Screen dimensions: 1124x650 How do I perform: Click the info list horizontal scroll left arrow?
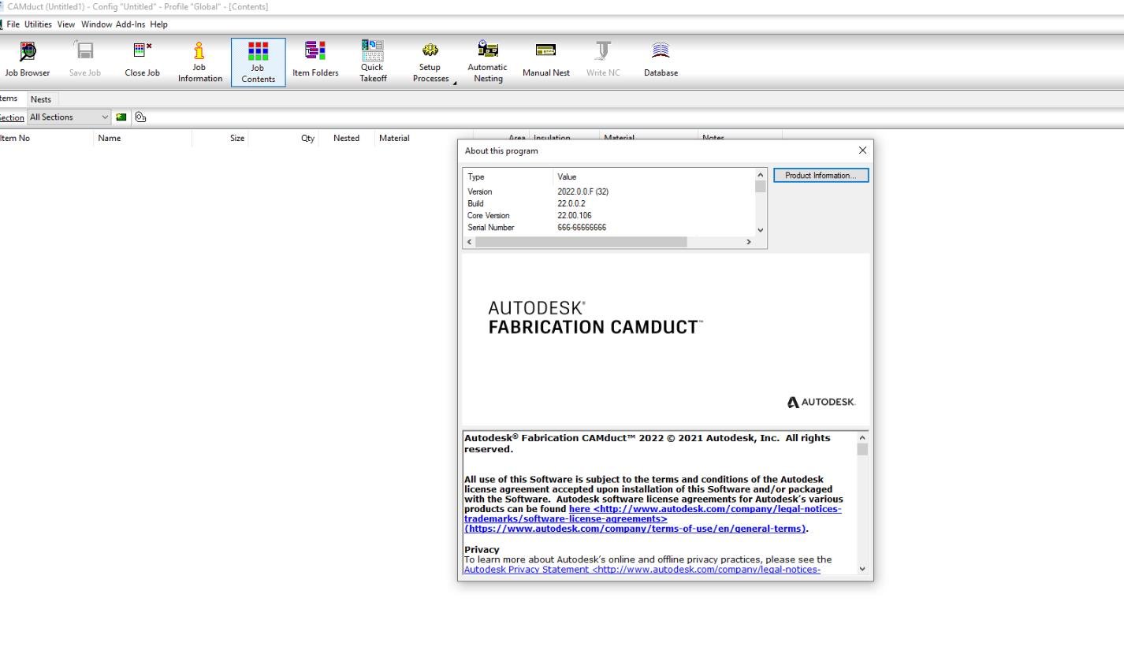(x=470, y=242)
